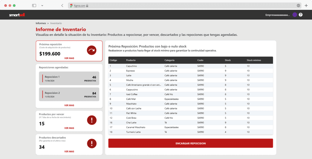Click the purple user avatar
The height and width of the screenshot is (159, 312).
click(x=295, y=15)
